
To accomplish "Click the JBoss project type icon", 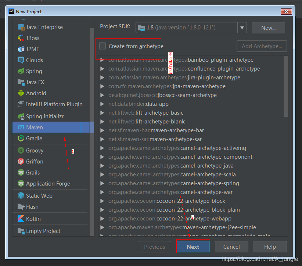I will point(21,38).
